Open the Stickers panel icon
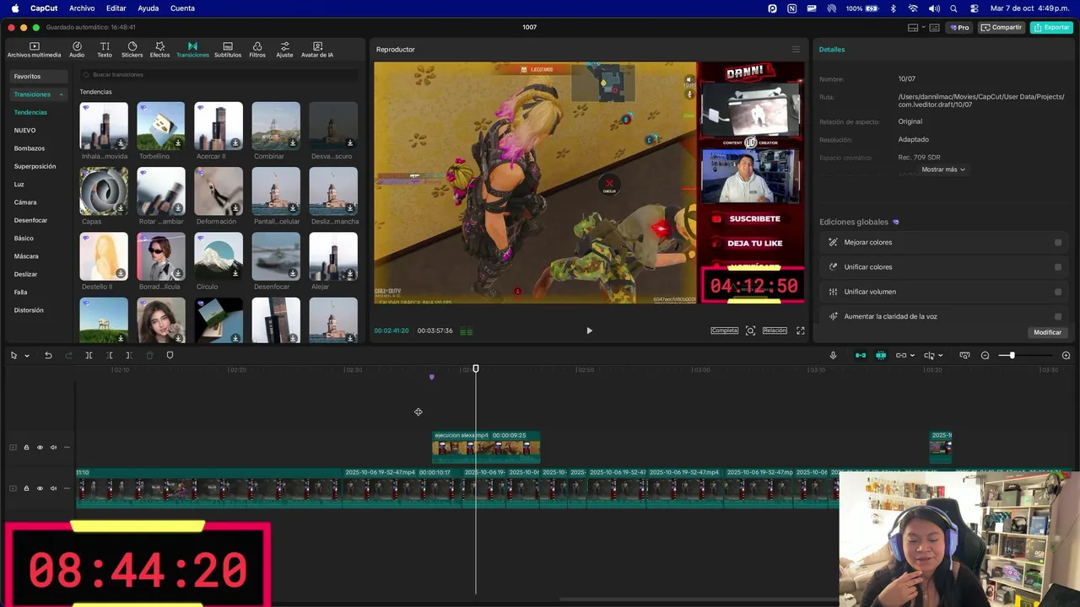1080x607 pixels. tap(132, 46)
